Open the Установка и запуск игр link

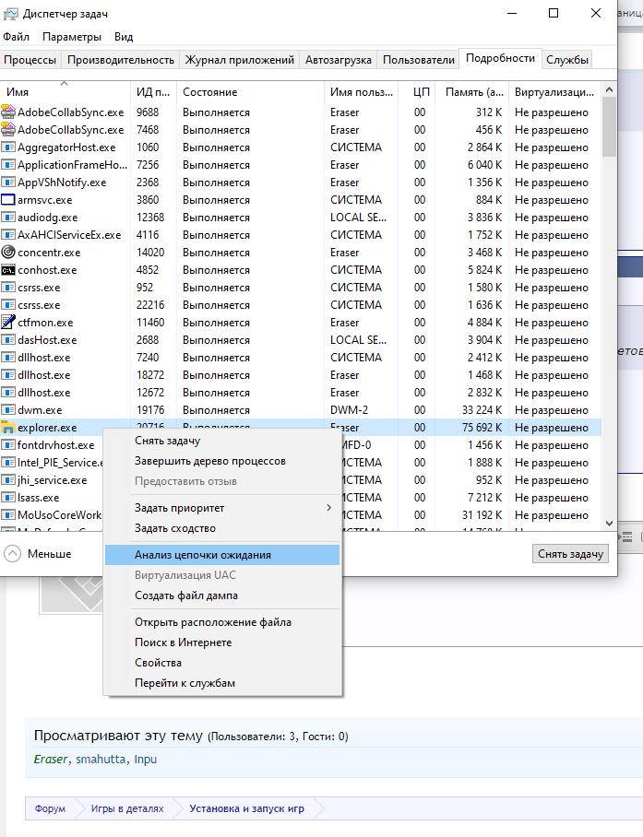246,808
